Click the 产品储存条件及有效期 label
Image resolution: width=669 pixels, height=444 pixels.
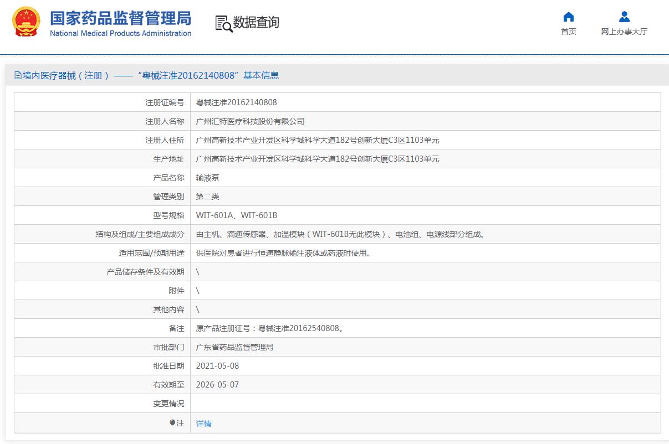(145, 272)
